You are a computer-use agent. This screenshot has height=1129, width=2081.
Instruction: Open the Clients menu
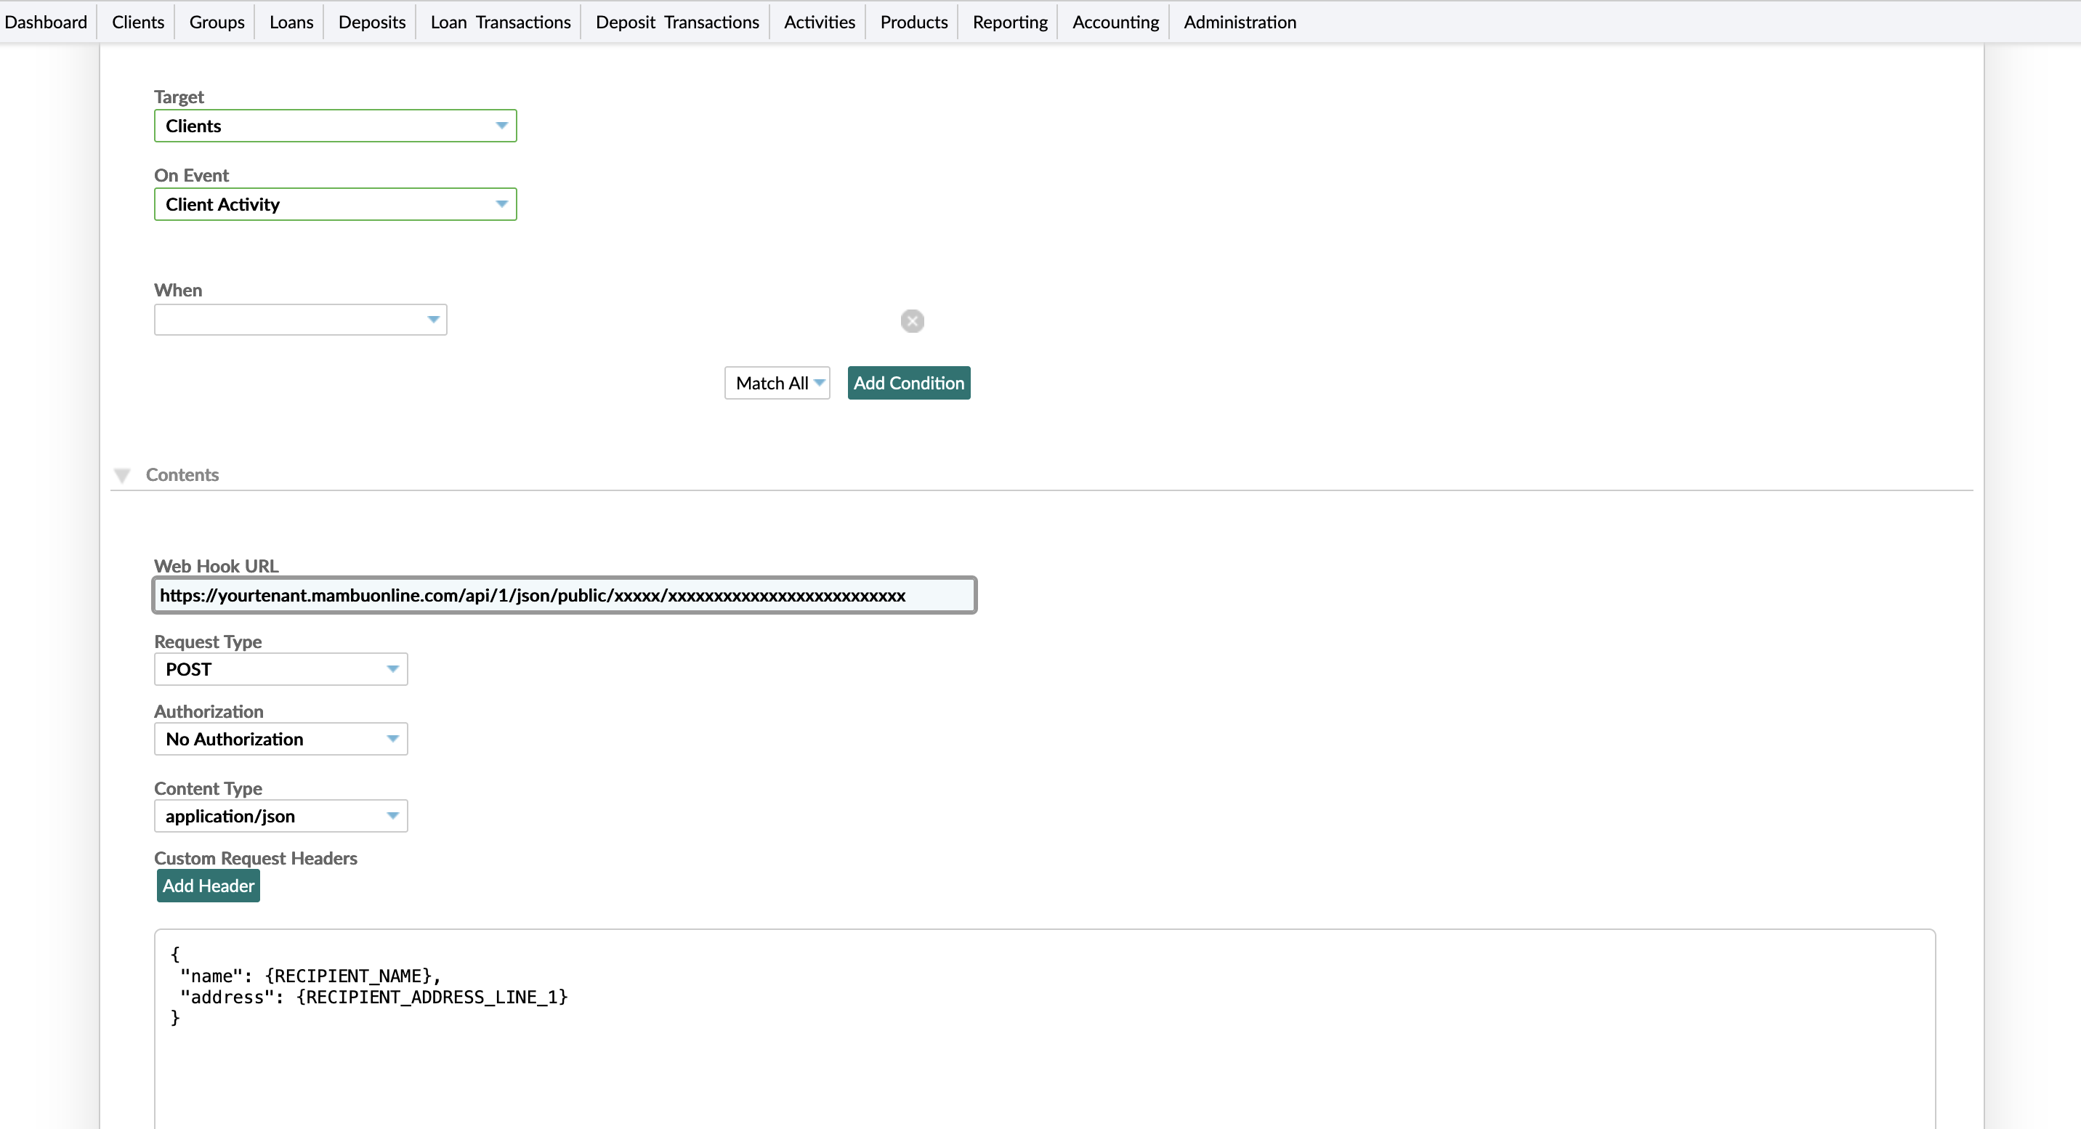(x=137, y=22)
